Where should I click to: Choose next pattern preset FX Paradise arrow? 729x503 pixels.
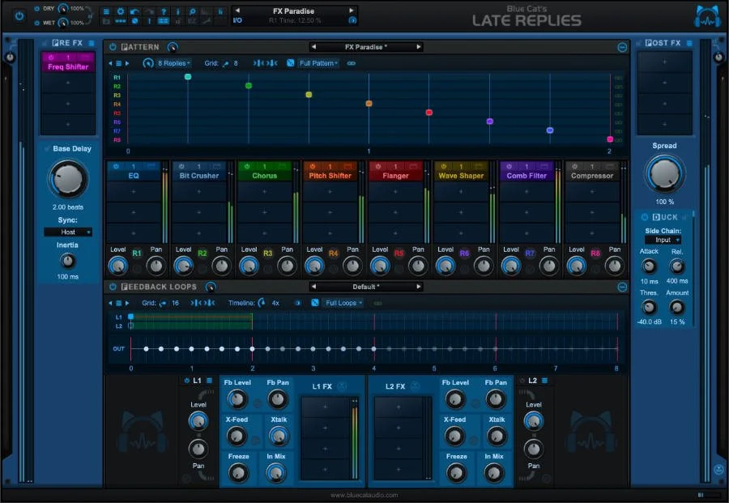pos(419,47)
